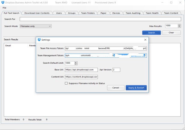The width and height of the screenshot is (185, 130).
Task: Select the Team Folders tab
Action: (88, 13)
